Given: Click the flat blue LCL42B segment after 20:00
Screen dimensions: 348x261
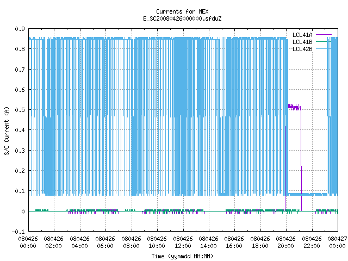Looking at the screenshot, I should [307, 195].
